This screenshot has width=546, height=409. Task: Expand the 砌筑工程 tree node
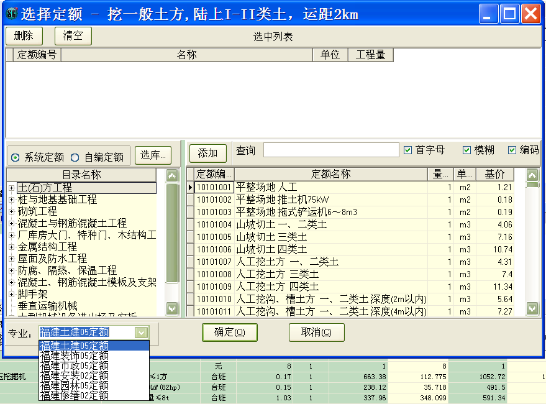coord(12,211)
